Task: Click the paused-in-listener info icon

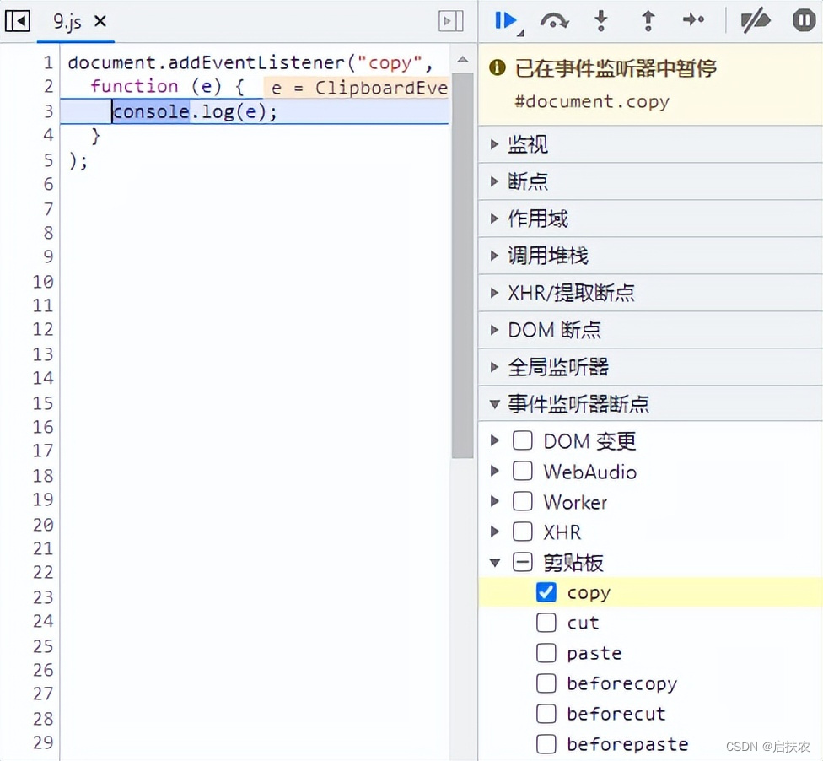Action: point(497,67)
